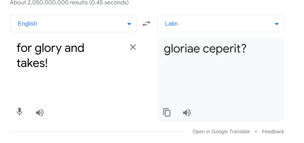Image resolution: width=304 pixels, height=143 pixels.
Task: Click the source text 'for glory and takes!'
Action: [x=50, y=56]
